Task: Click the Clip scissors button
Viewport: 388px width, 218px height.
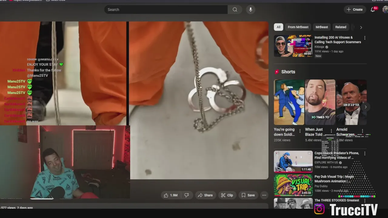Action: (x=227, y=195)
